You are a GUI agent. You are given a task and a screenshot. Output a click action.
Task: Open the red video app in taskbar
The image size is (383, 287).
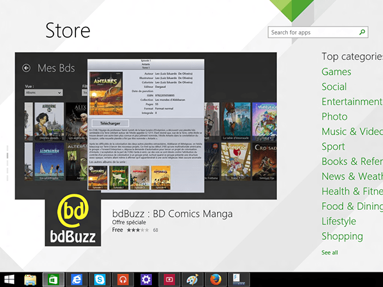click(169, 280)
